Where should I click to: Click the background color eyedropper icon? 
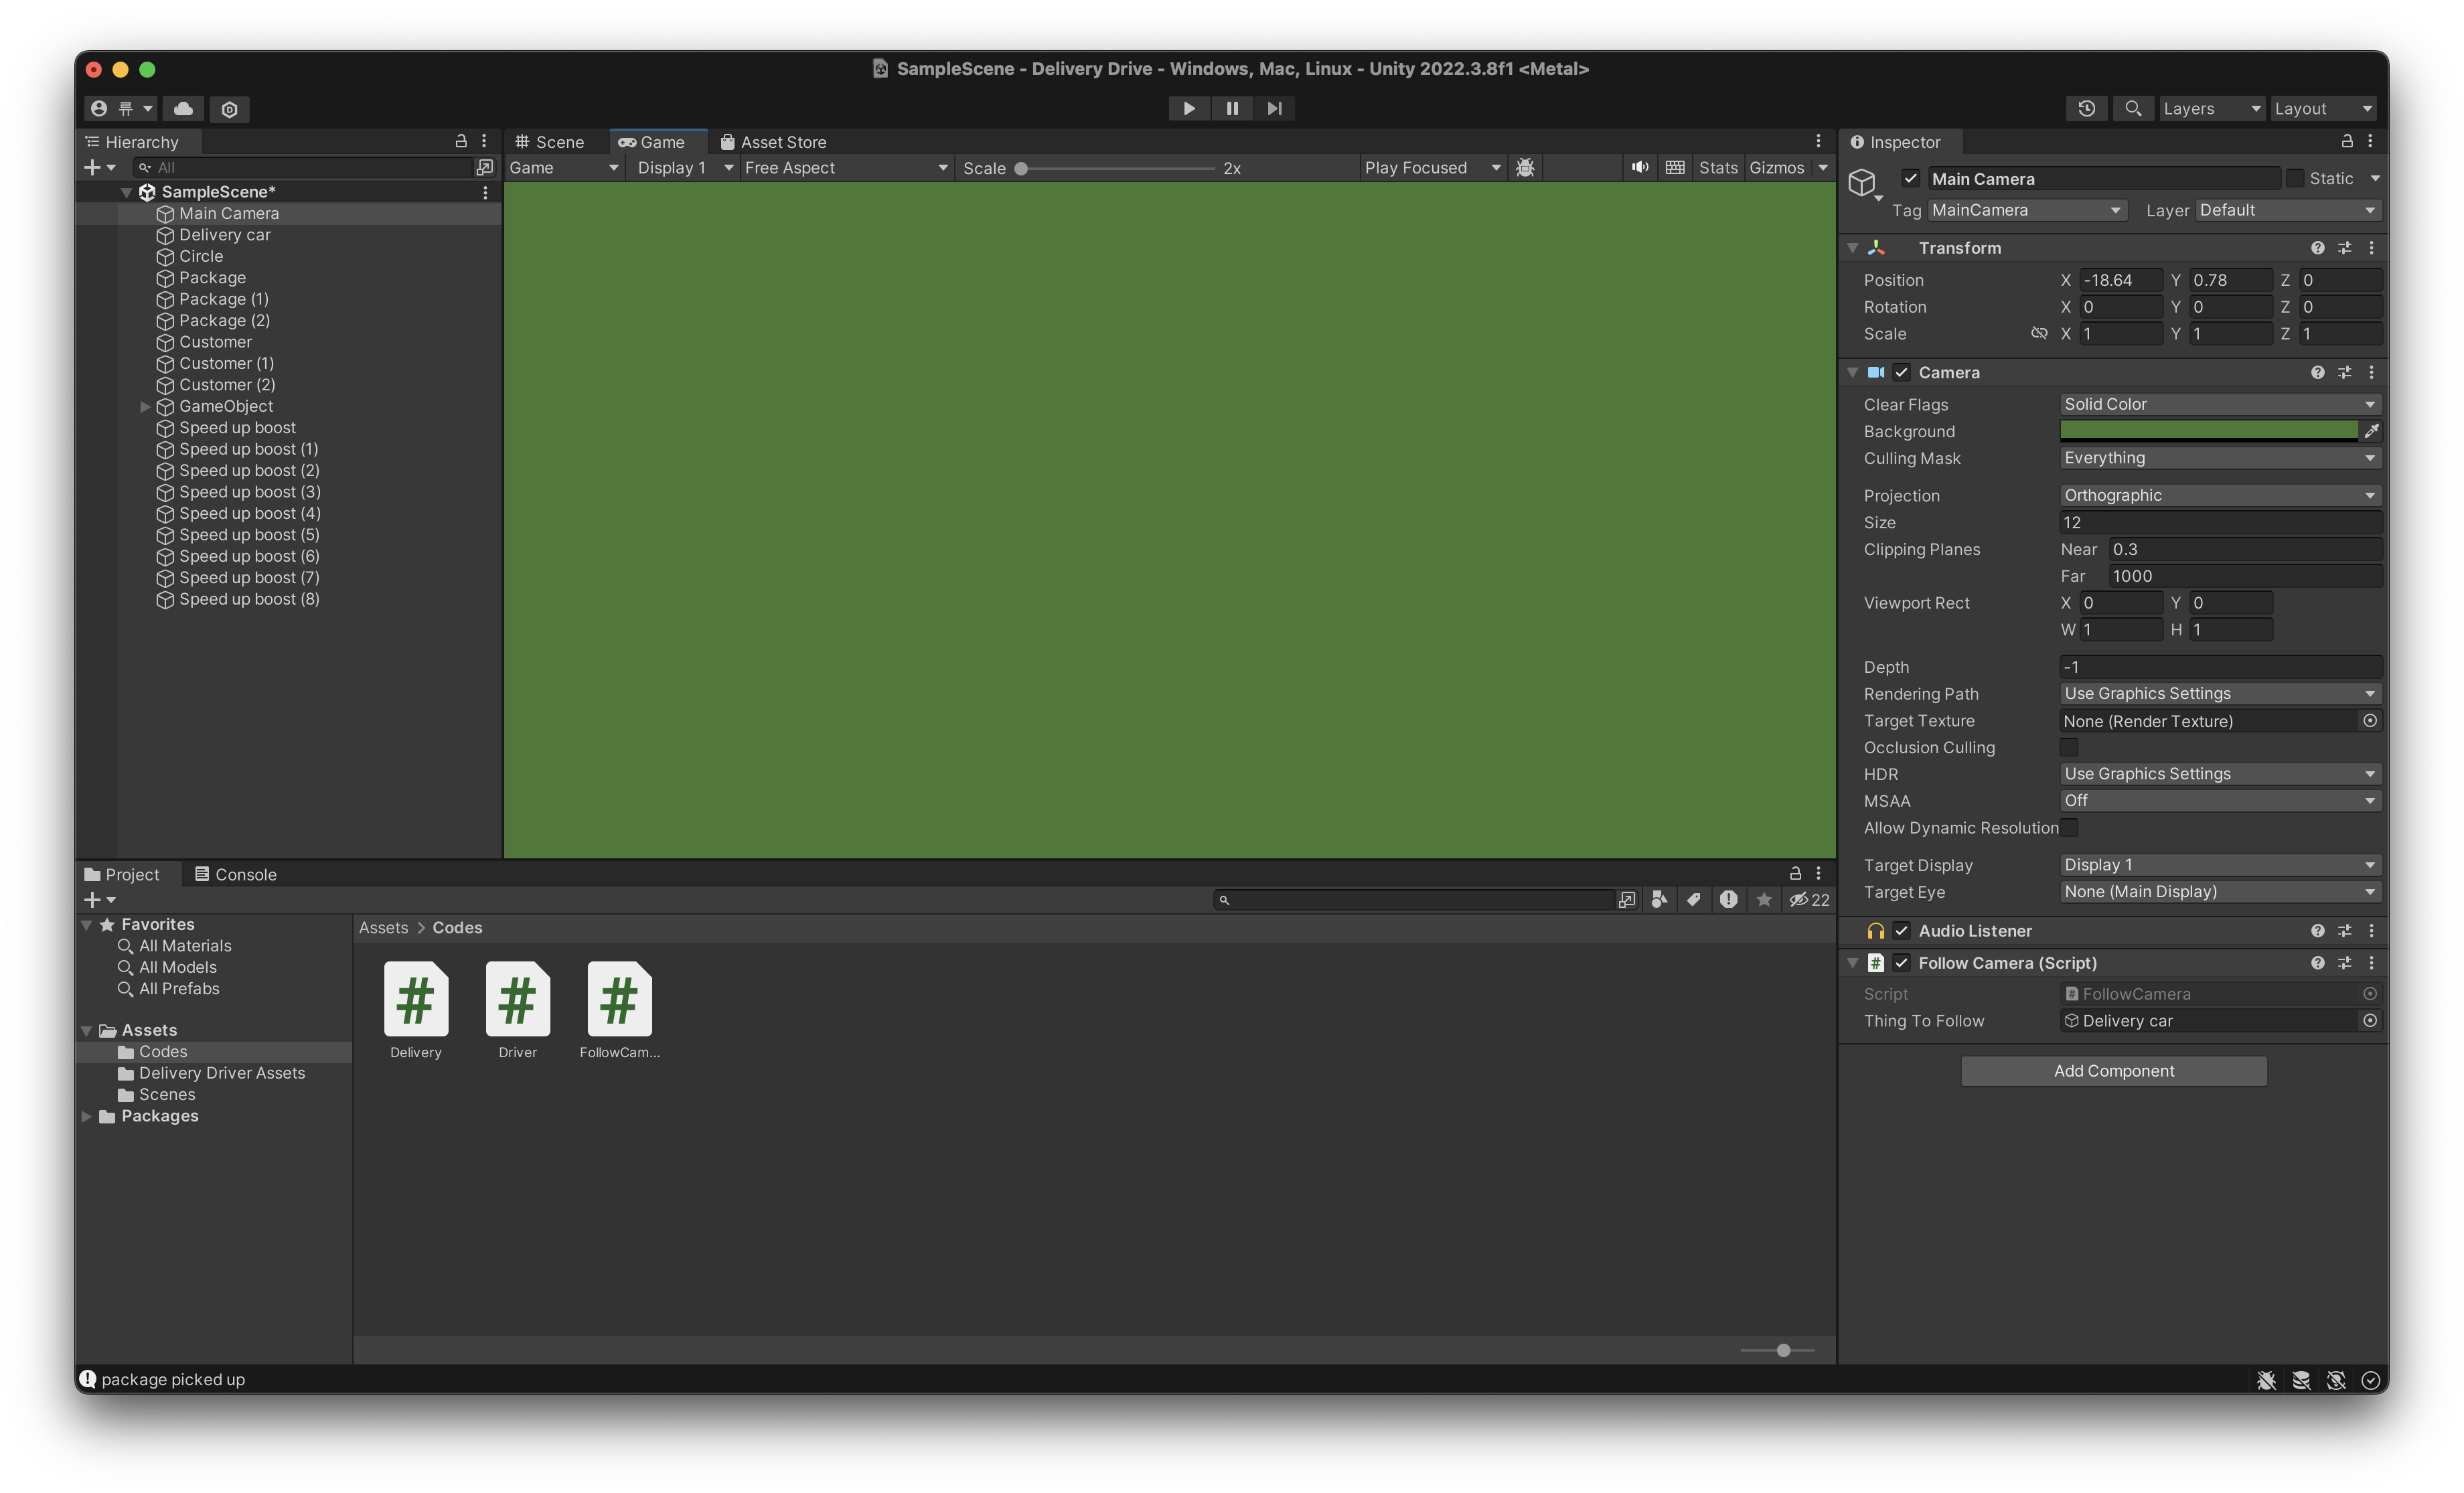(x=2371, y=431)
